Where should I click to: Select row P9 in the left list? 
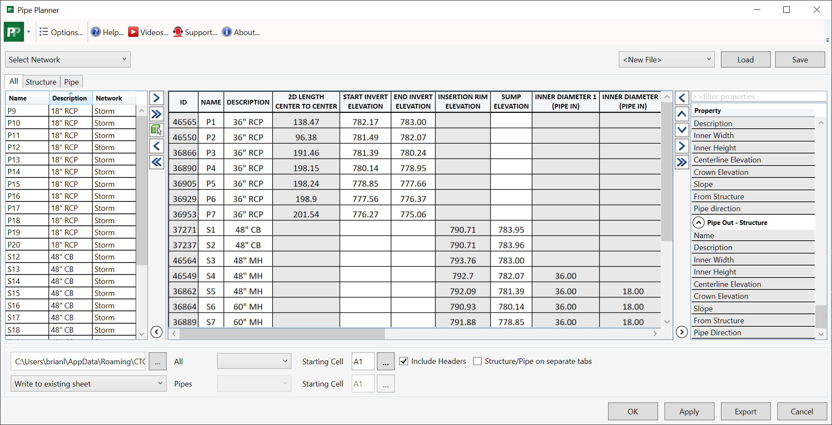71,111
